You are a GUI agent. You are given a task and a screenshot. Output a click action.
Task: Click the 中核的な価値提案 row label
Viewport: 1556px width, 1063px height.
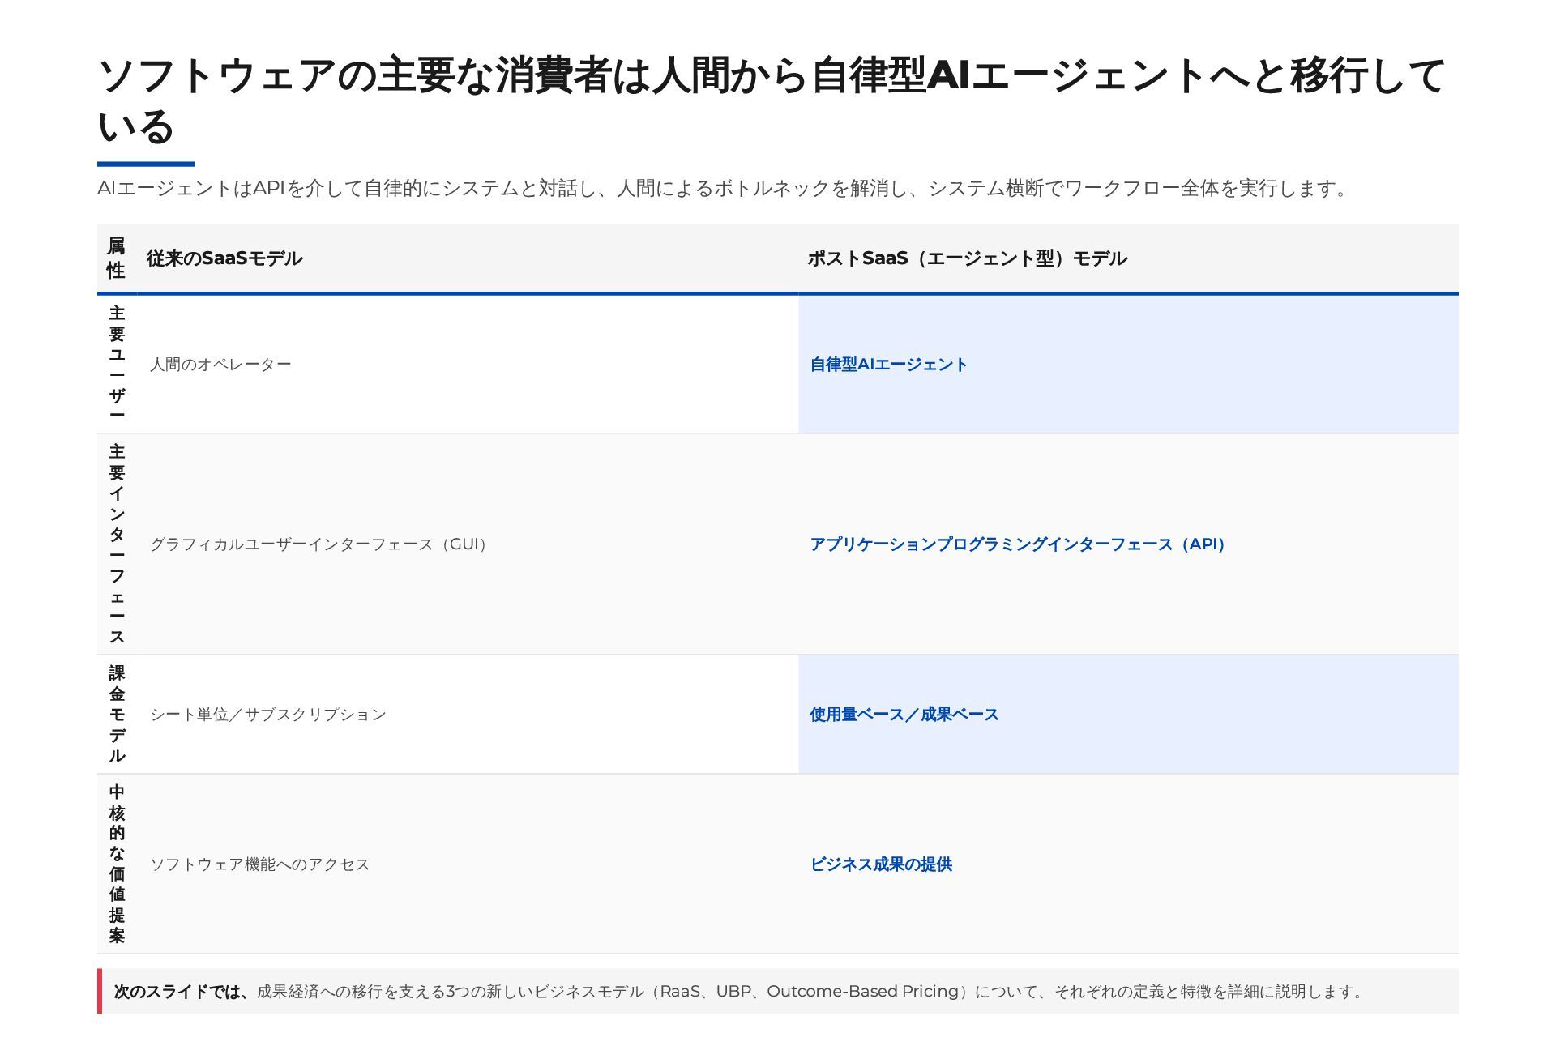[x=117, y=864]
